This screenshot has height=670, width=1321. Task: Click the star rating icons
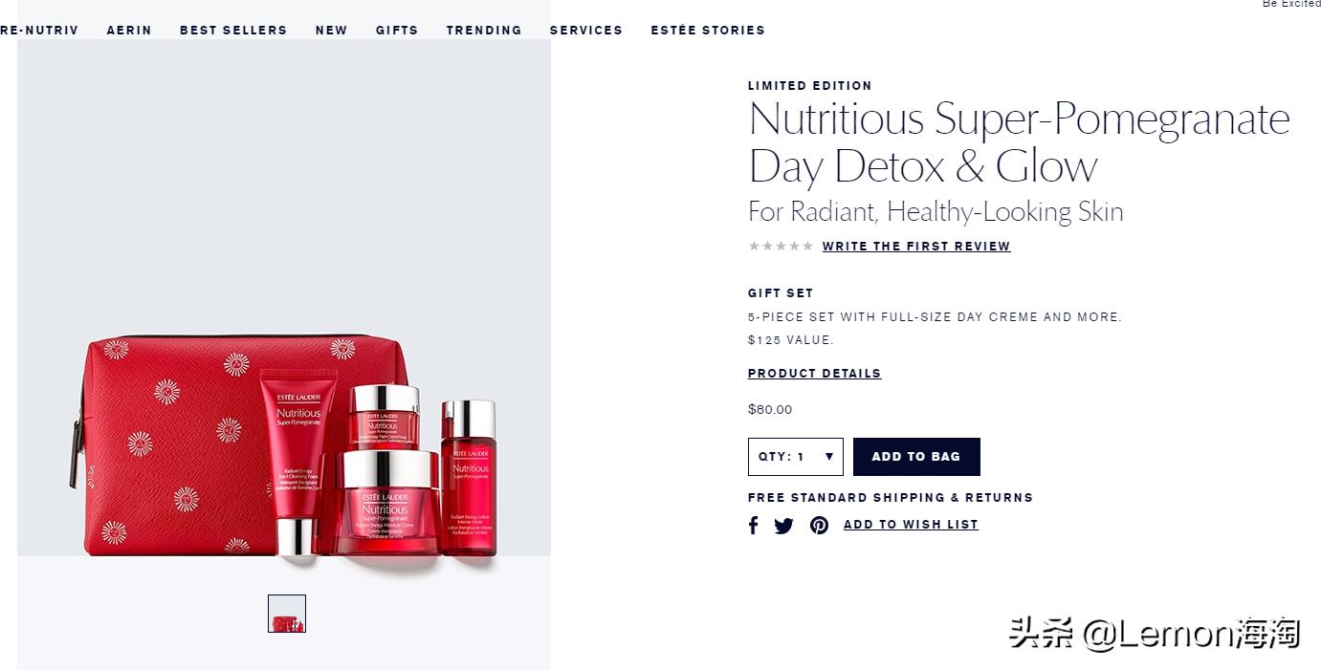(x=781, y=247)
